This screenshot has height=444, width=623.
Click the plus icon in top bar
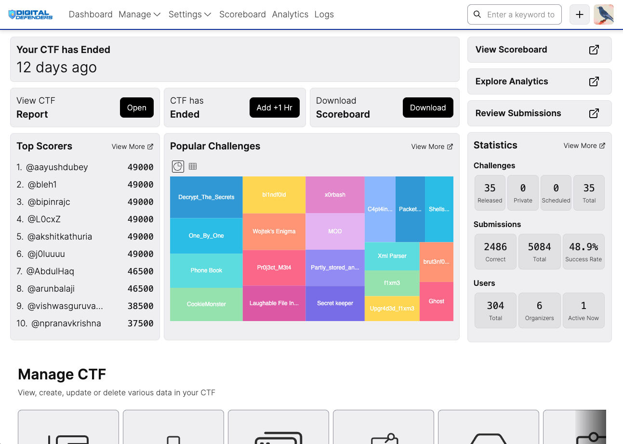coord(580,14)
